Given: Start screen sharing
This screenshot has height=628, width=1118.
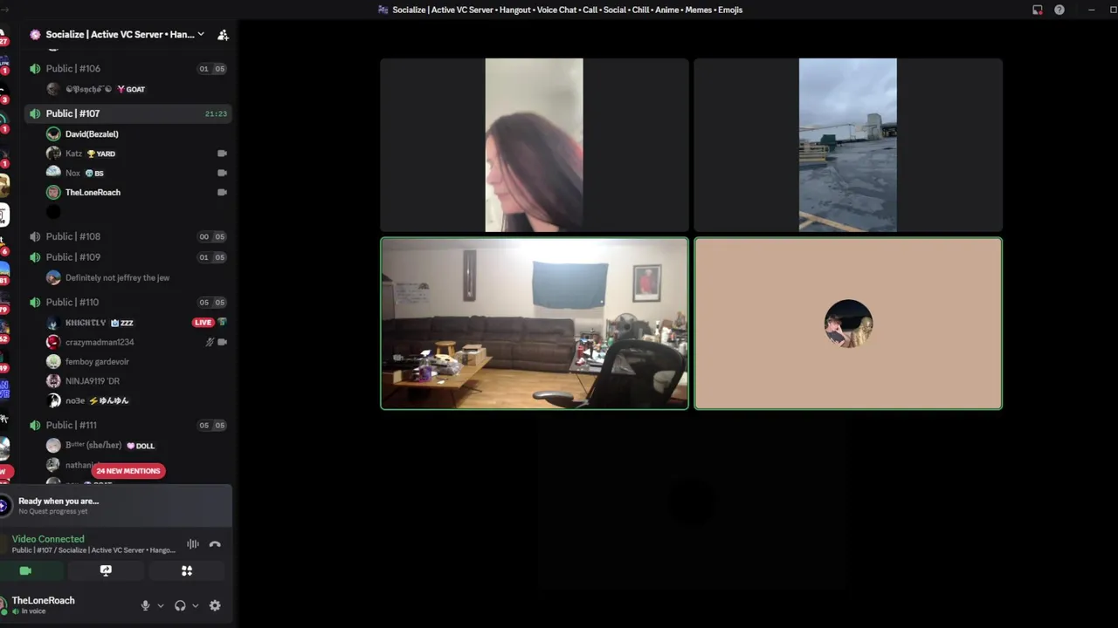Looking at the screenshot, I should click(106, 570).
